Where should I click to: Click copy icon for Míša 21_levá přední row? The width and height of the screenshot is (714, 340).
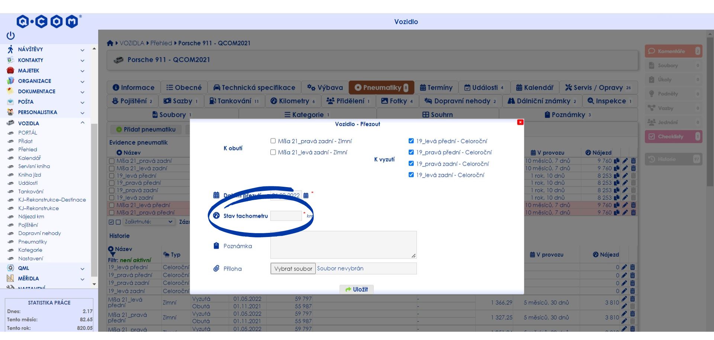click(x=617, y=205)
